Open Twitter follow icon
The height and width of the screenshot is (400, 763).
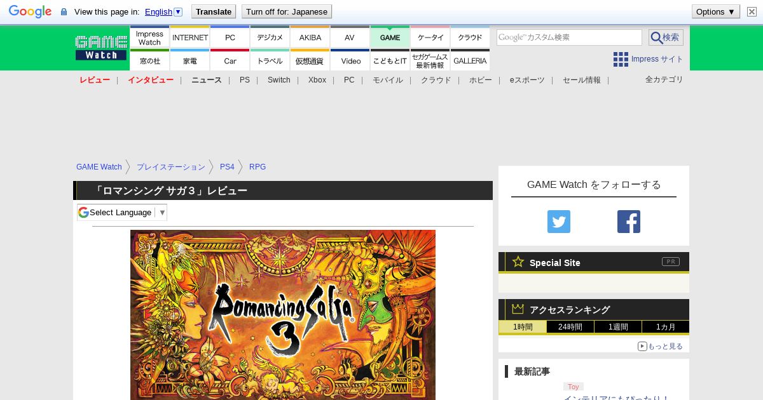click(559, 222)
